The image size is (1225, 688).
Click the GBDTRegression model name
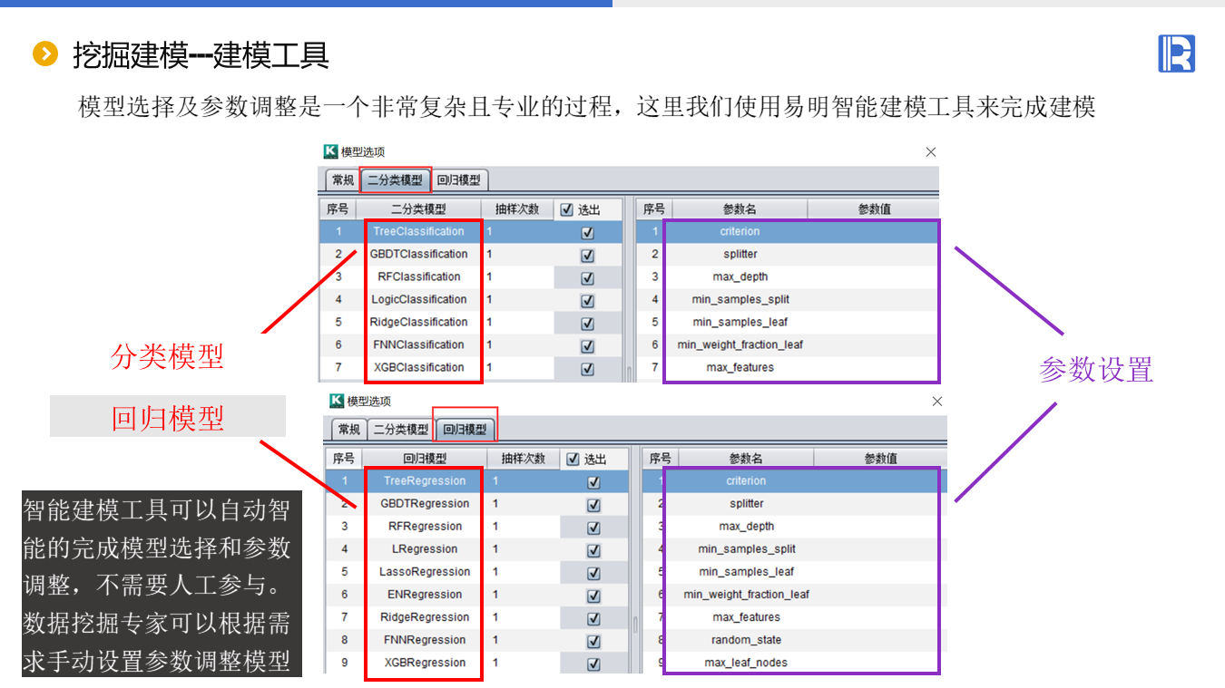click(425, 503)
